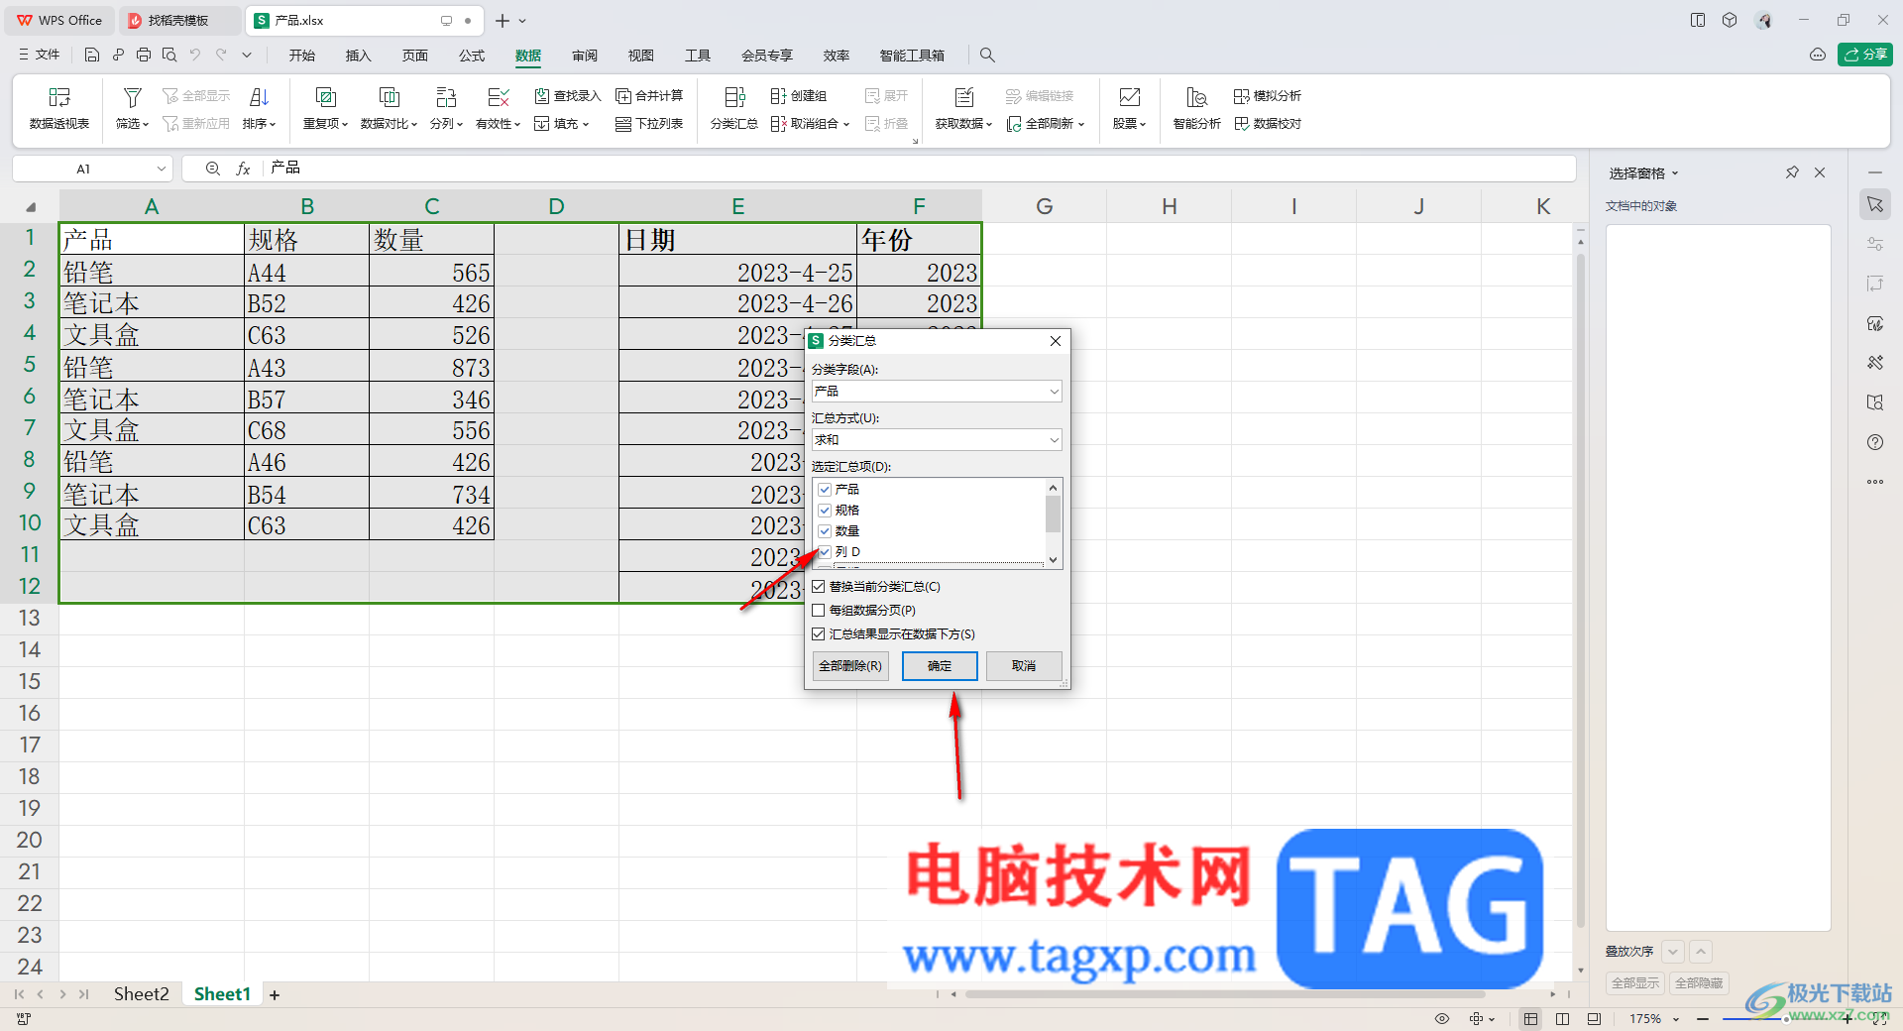Open the 公式 ribbon tab
Screen dimensions: 1903x1031
pos(472,56)
